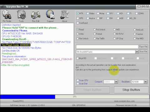Tick the Scan CPU checkbox
150x112 pixels.
click(77, 80)
